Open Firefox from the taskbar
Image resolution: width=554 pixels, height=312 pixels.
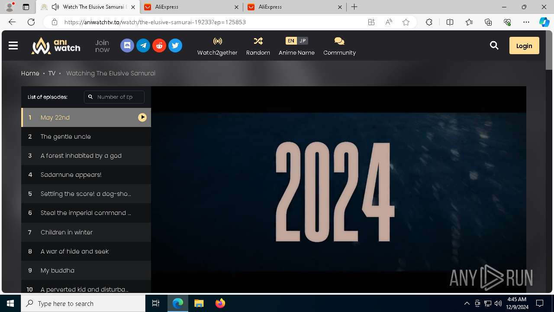220,303
